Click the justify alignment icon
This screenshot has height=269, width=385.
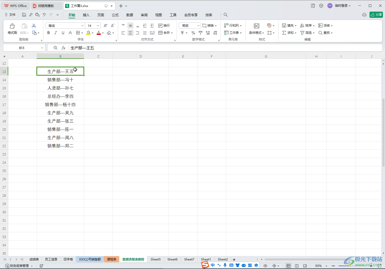click(145, 33)
